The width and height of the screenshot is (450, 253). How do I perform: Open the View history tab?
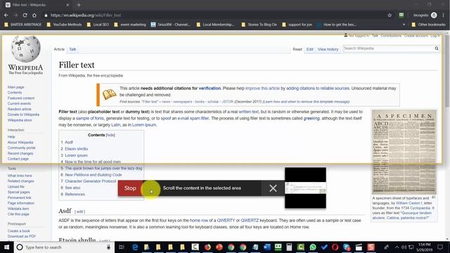point(328,49)
